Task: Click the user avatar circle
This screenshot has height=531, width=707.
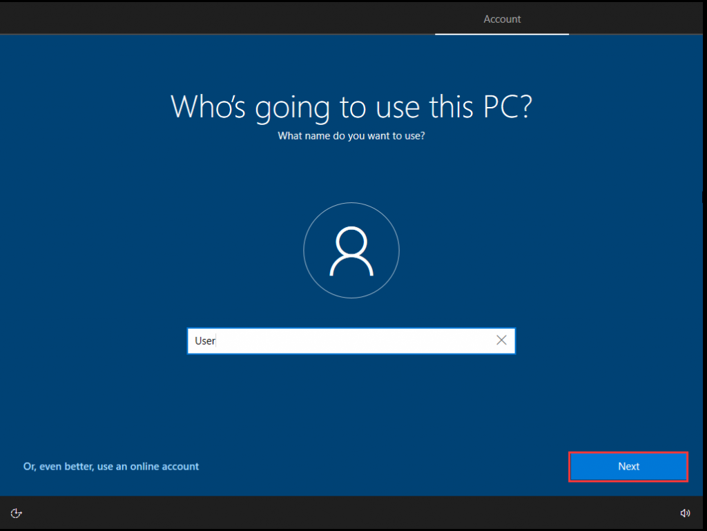Action: point(351,250)
